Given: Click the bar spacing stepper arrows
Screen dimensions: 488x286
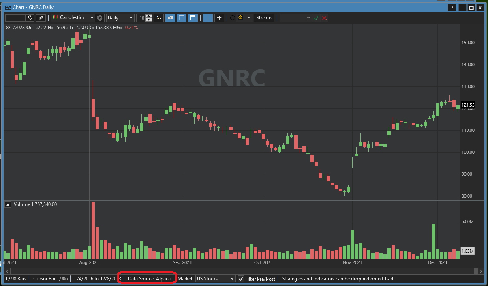Looking at the screenshot, I should point(149,18).
